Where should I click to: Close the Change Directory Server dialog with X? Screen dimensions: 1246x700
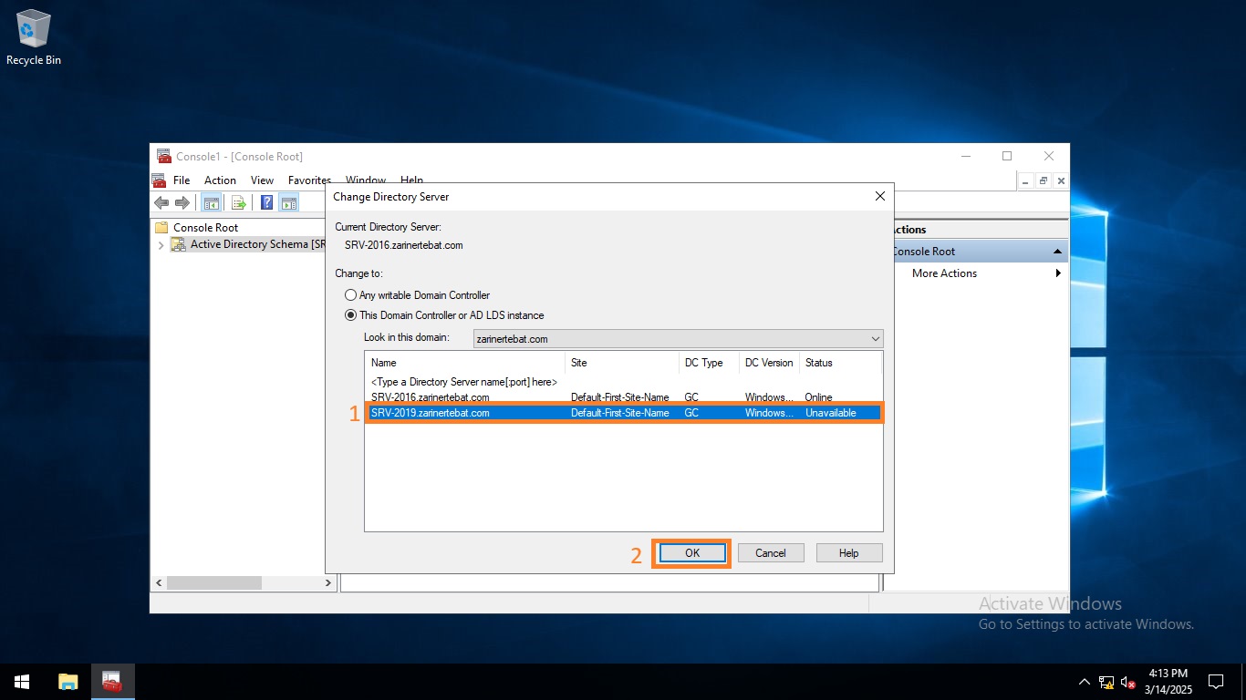(x=880, y=196)
